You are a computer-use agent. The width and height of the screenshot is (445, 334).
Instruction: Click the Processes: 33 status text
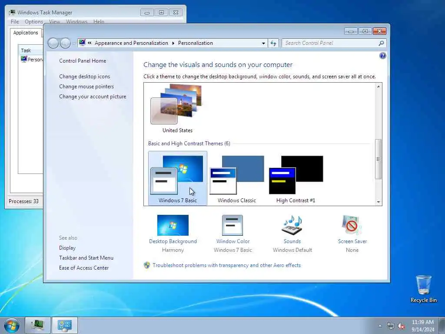coord(23,201)
